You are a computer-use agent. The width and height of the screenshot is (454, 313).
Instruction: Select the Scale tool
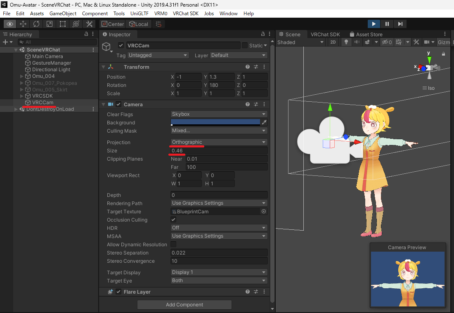click(x=50, y=24)
